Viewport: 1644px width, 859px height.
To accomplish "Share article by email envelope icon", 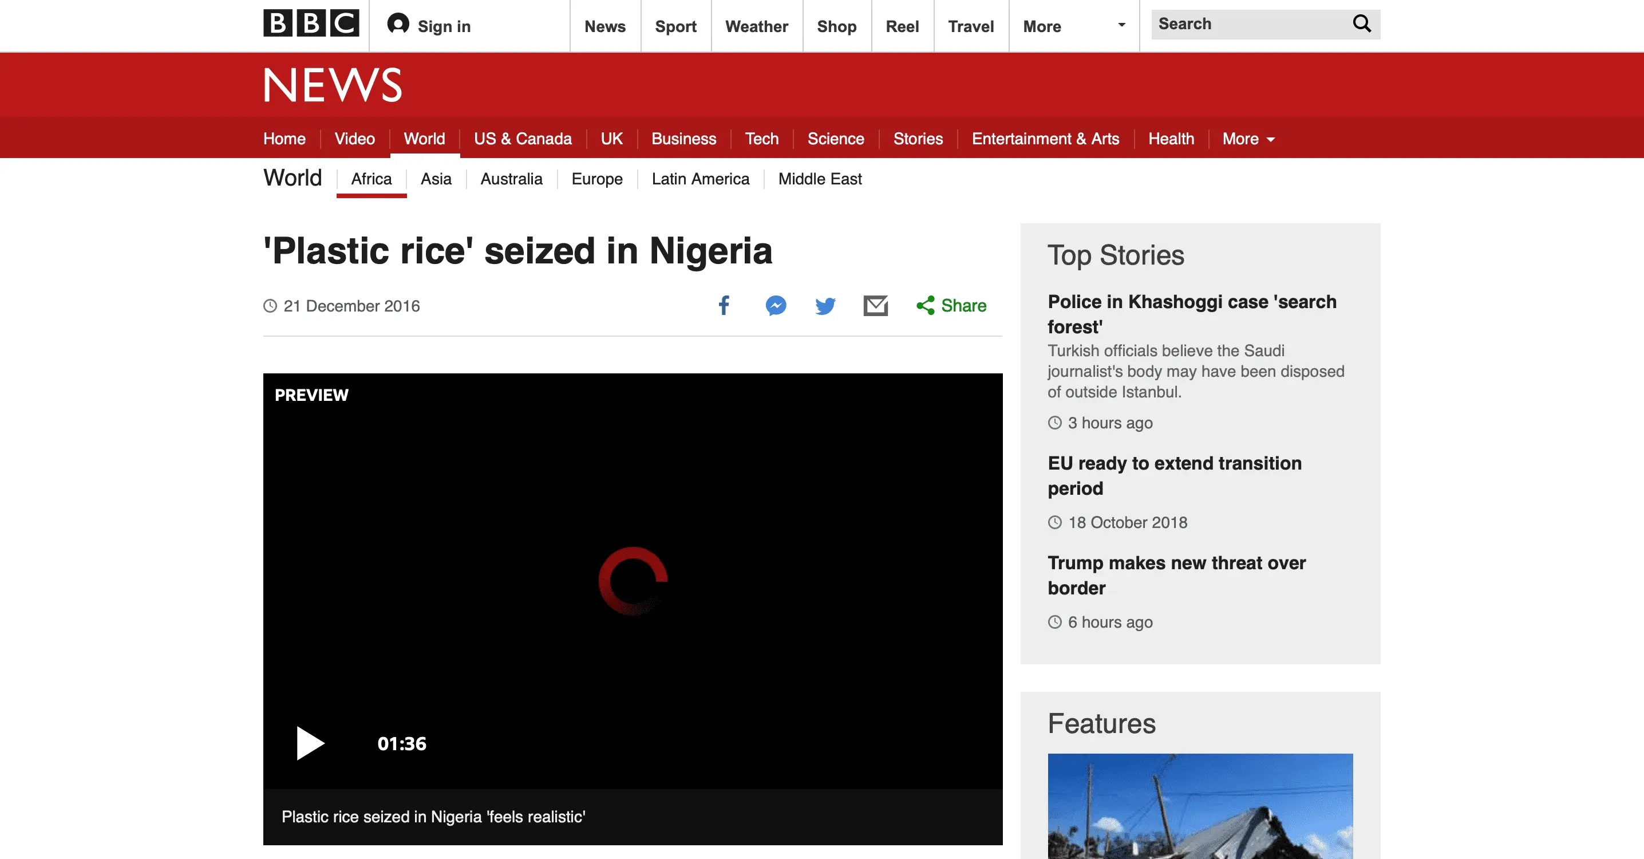I will (x=876, y=305).
